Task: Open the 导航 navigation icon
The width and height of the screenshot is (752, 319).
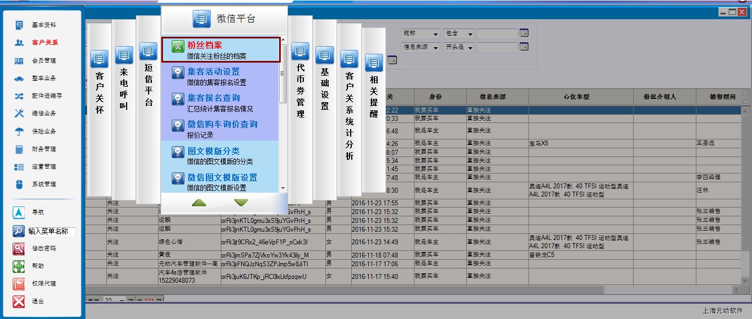Action: click(x=19, y=212)
